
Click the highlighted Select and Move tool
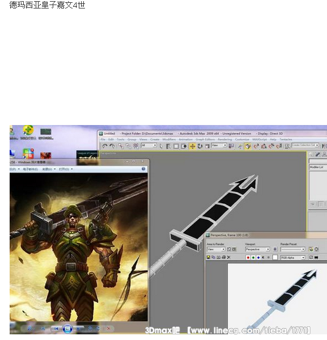[193, 147]
